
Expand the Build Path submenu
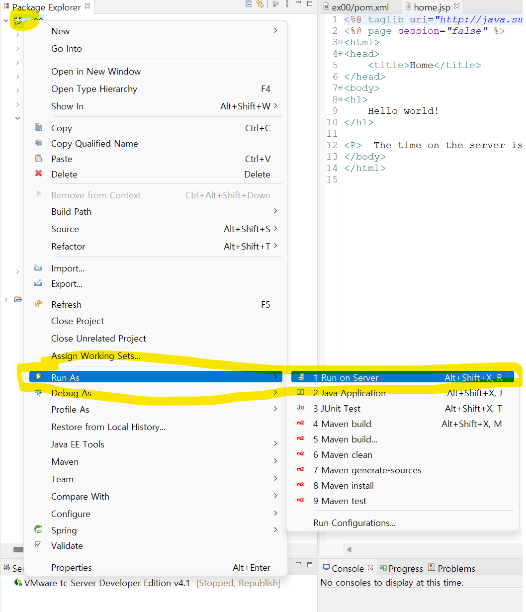tap(155, 211)
